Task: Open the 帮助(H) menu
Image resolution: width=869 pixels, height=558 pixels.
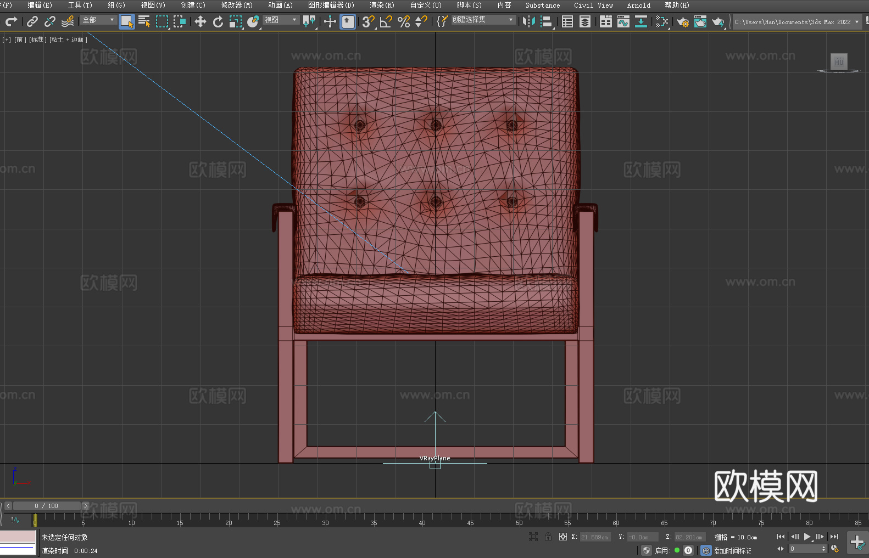Action: pyautogui.click(x=677, y=5)
